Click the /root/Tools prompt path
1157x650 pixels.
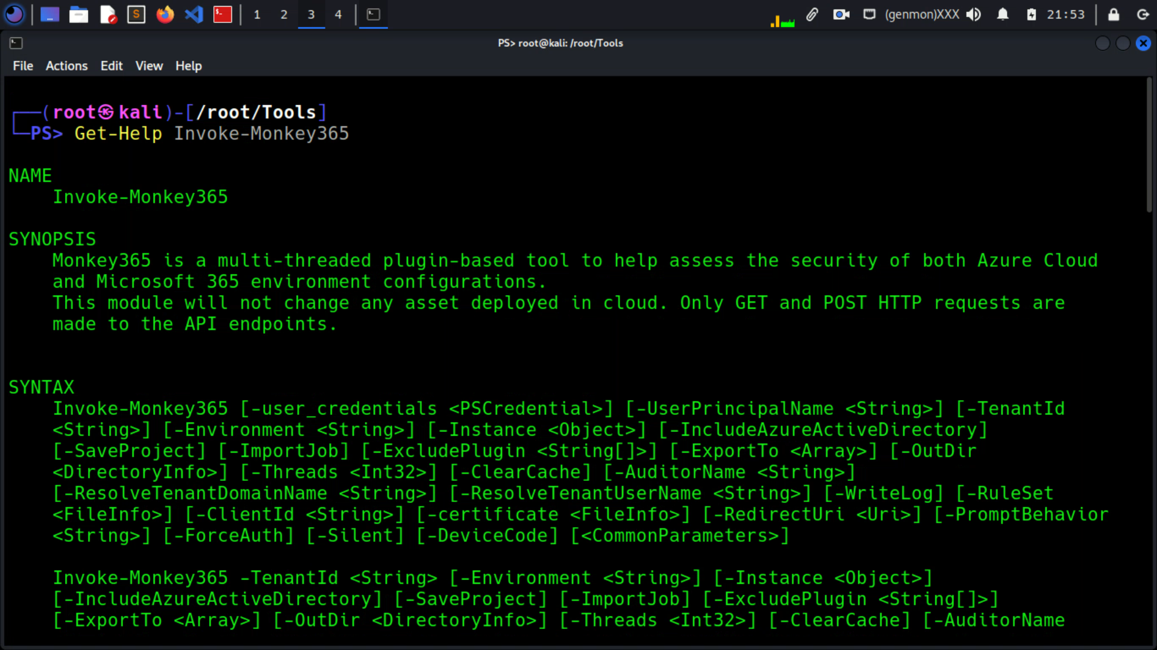coord(256,112)
